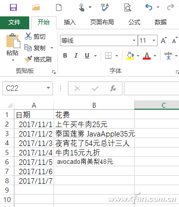Click cell 夜宵花了54元总计三人
The height and width of the screenshot is (207, 179).
(94, 143)
